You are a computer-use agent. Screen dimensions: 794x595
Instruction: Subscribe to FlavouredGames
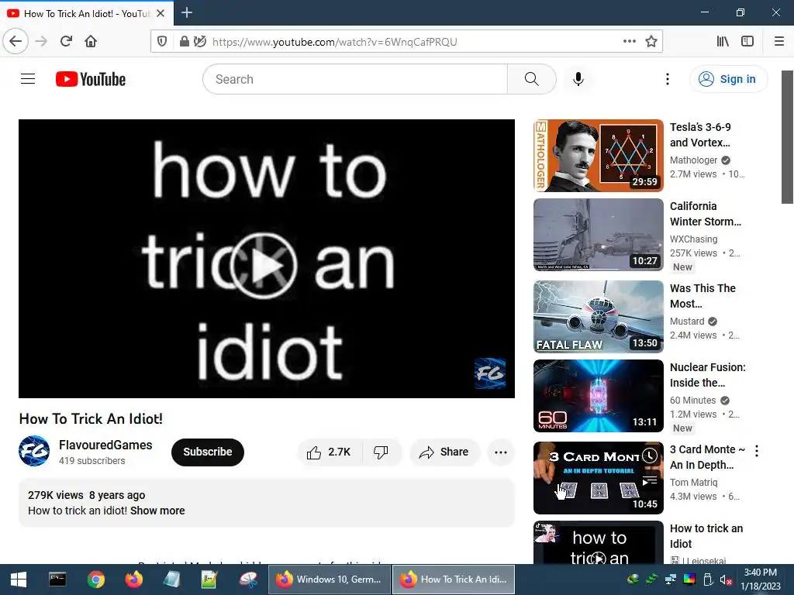(208, 452)
